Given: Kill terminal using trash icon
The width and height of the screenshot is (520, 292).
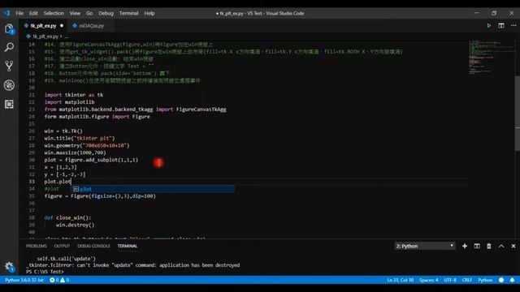Looking at the screenshot, I should (x=489, y=246).
